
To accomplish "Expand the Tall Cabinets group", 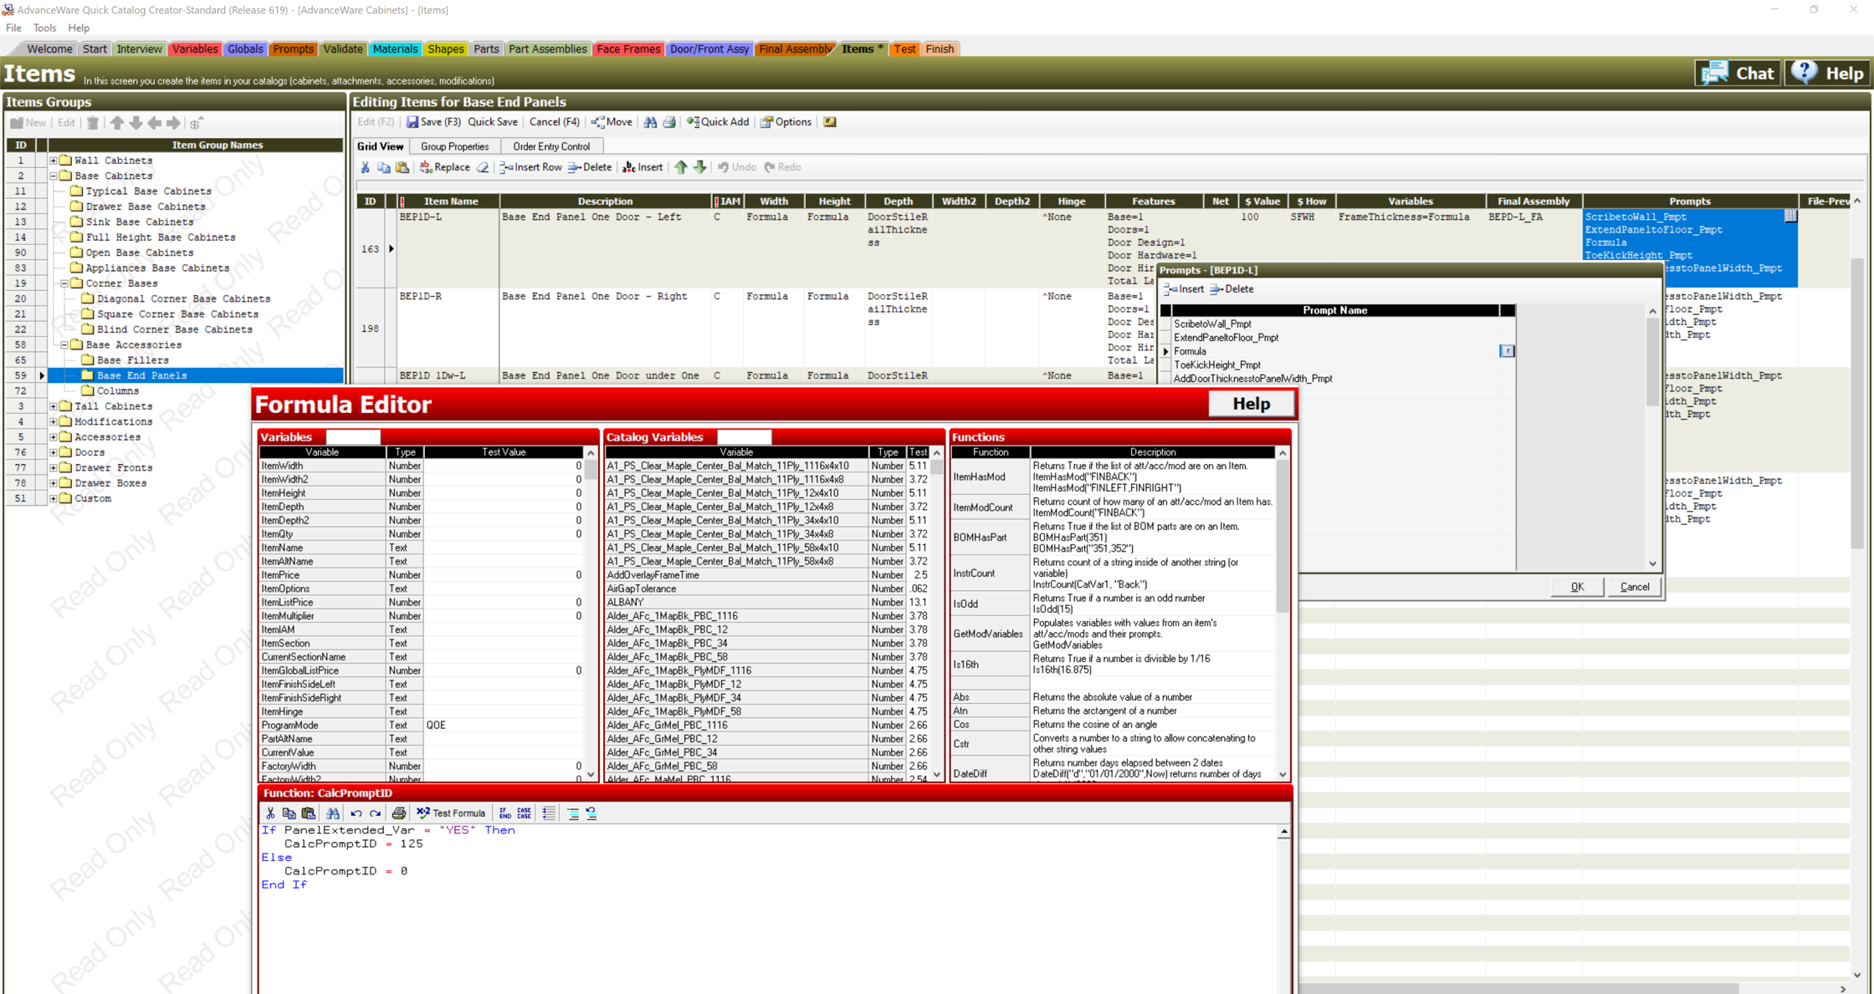I will 54,405.
